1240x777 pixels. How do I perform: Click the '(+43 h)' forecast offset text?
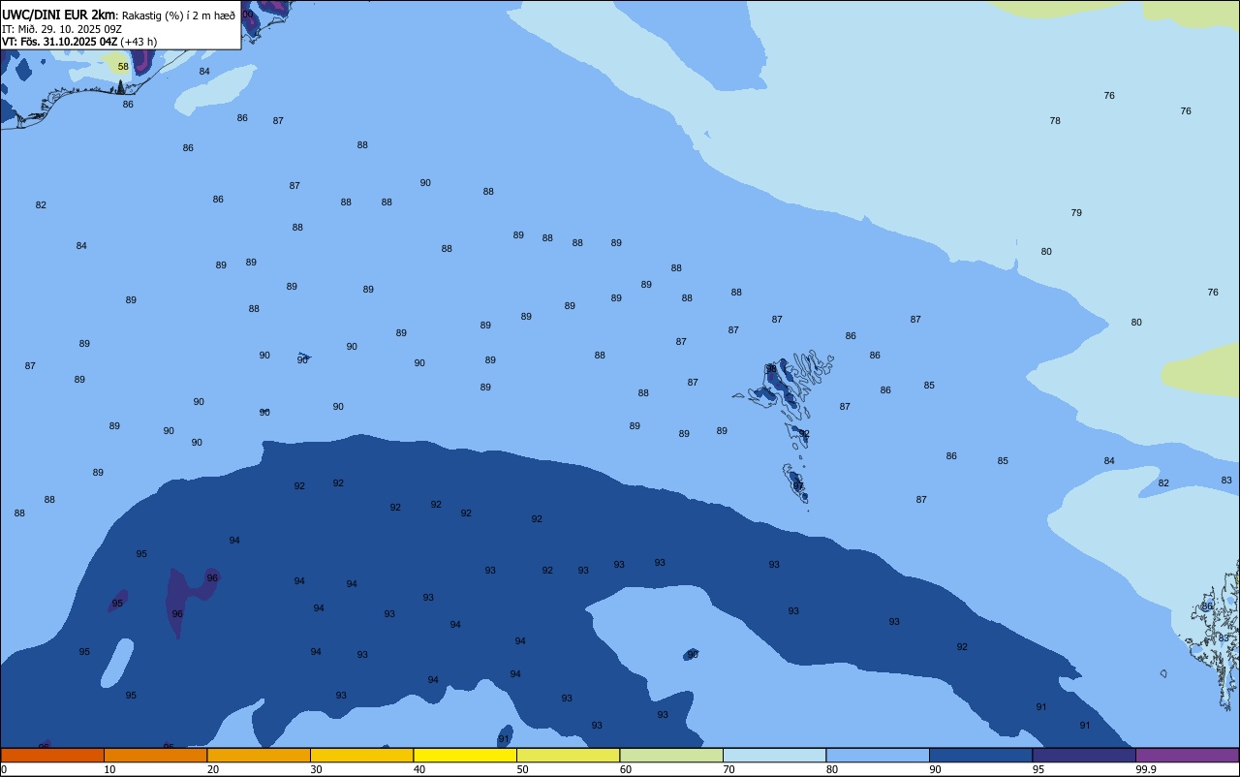139,42
